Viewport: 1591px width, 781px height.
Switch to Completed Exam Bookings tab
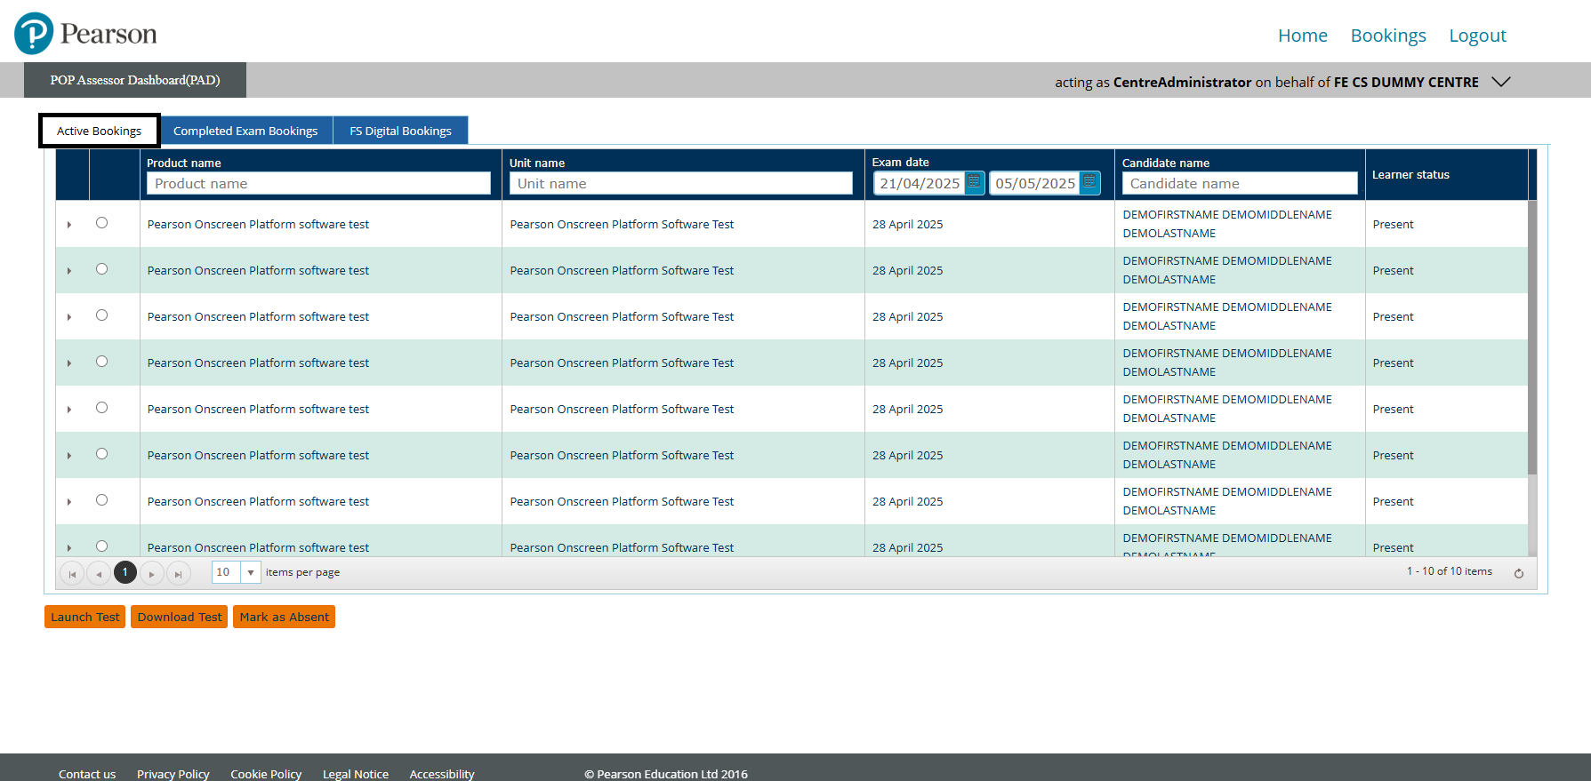coord(245,131)
